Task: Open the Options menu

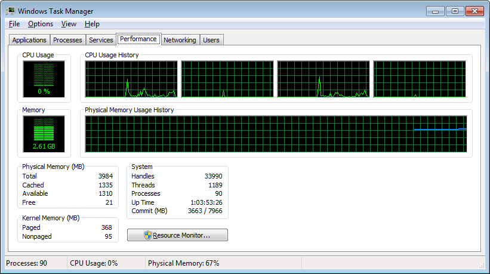Action: tap(41, 24)
